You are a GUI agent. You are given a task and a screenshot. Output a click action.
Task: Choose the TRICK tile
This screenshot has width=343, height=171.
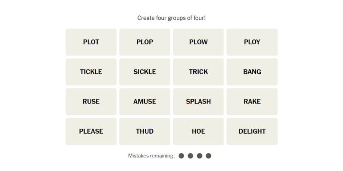coord(198,72)
